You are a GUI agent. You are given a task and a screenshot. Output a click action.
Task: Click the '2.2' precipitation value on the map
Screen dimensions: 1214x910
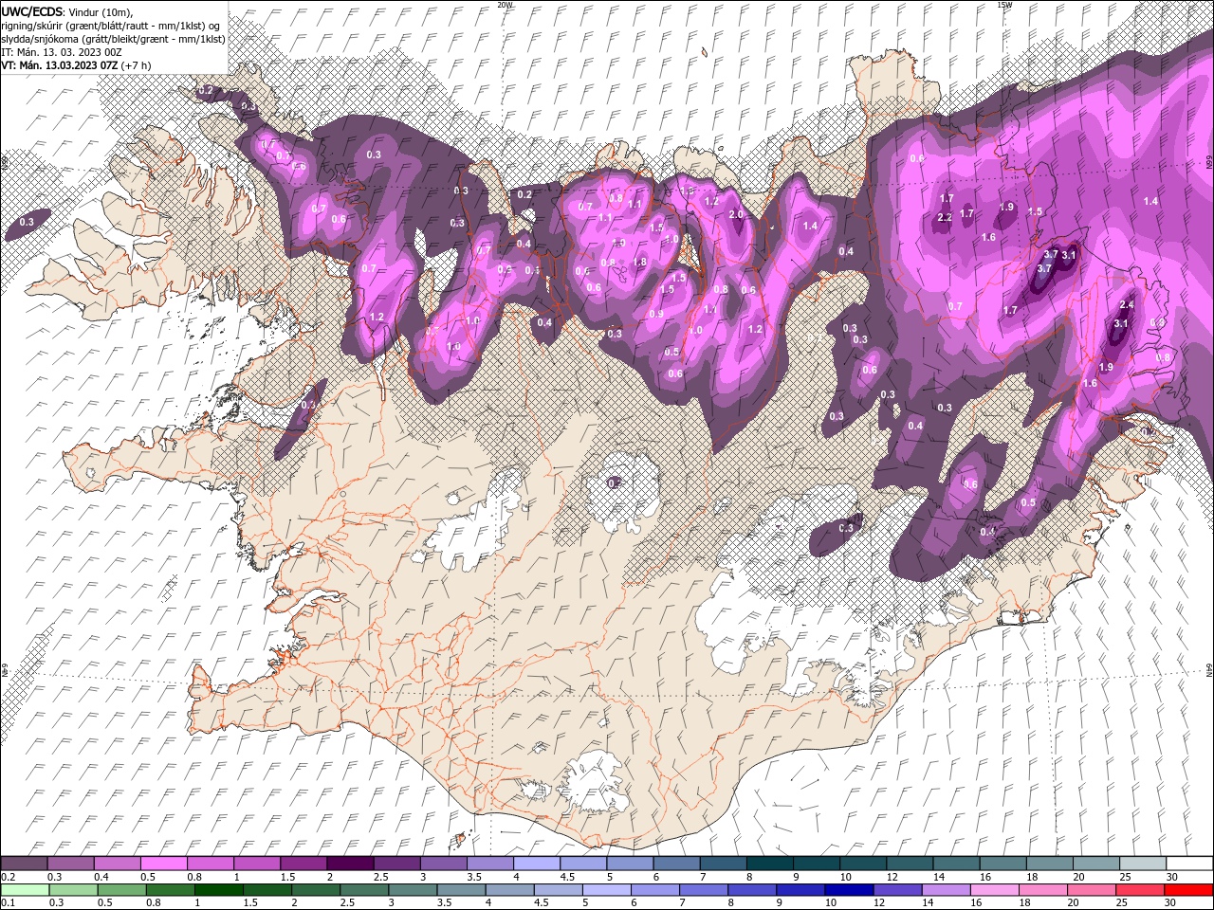click(945, 218)
